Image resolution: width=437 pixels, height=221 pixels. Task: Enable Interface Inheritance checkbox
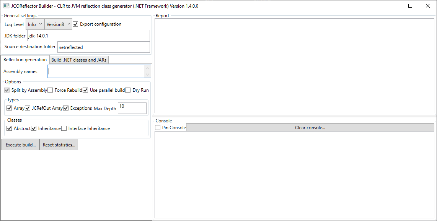(x=64, y=128)
